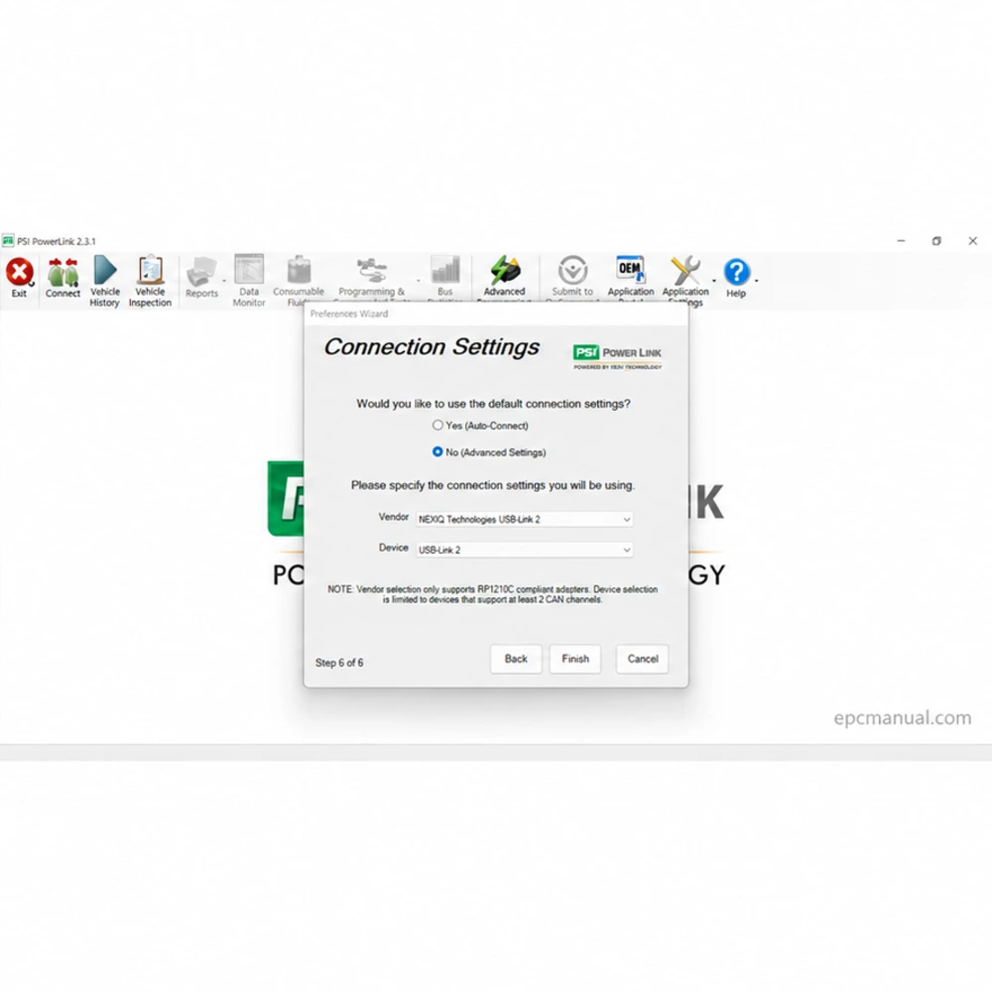Click Finish to complete the wizard

pos(575,659)
